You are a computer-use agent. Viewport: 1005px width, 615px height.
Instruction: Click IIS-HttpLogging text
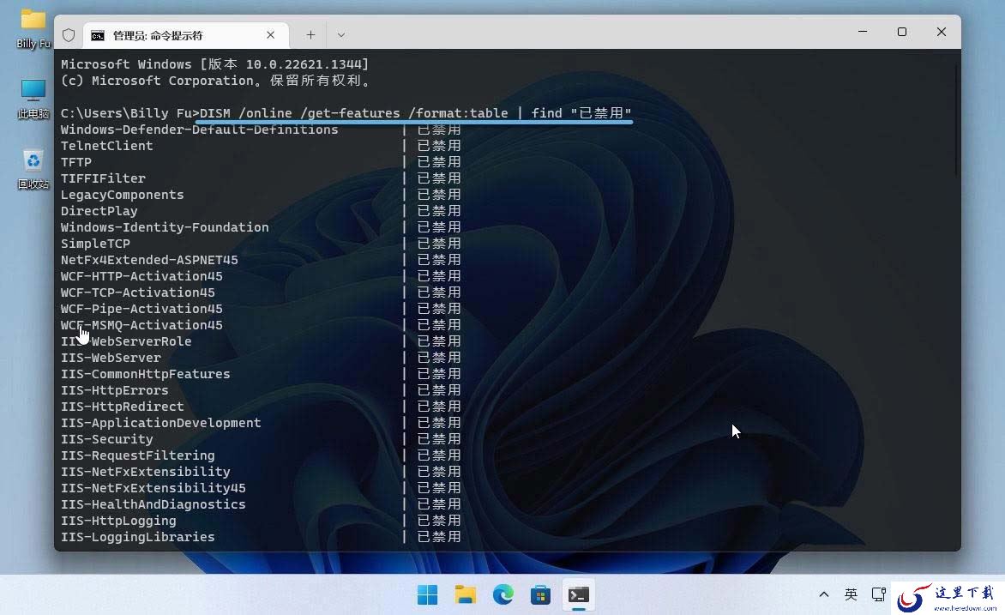tap(118, 521)
